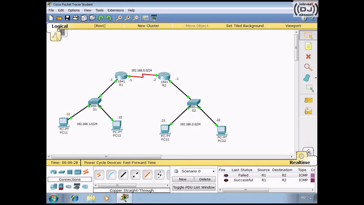364x205 pixels.
Task: Zoom in with the plus magnifier icon
Action: pyautogui.click(x=119, y=18)
